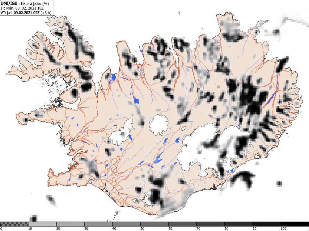Screen dimensions: 309x231
Task: Click the 'VT: þri. 09.02.2021 02Z (+8 h)' line
Action: (x=26, y=13)
